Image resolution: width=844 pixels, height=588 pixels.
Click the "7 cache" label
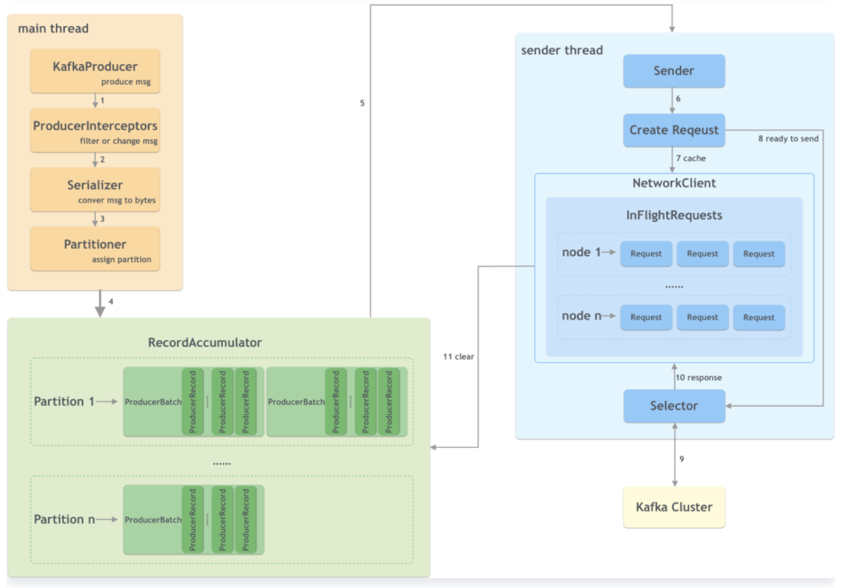click(x=691, y=158)
